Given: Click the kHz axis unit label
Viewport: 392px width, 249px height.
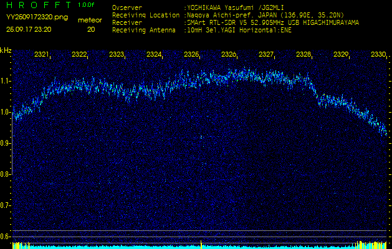Looking at the screenshot, I should (x=6, y=50).
